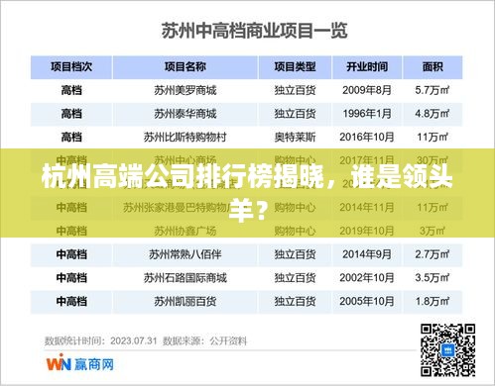The width and height of the screenshot is (495, 386).
Task: Click the 2016年10月 opening date
Action: (367, 137)
